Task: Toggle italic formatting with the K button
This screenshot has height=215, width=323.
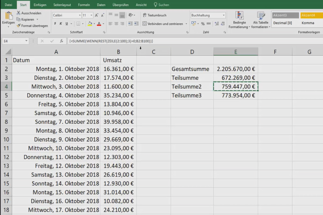Action: click(61, 24)
